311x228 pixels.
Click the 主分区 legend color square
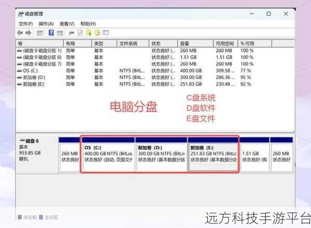pos(41,217)
